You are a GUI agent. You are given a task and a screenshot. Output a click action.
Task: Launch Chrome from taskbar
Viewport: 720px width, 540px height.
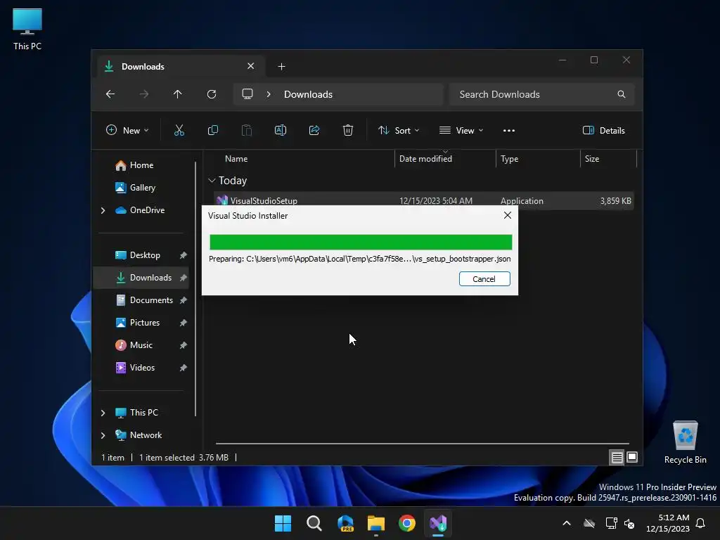(x=407, y=523)
